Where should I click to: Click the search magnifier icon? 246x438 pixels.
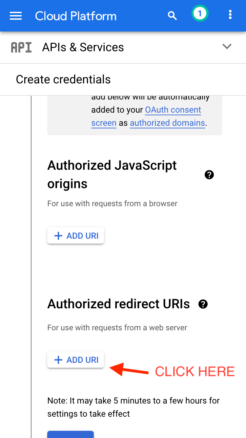[x=172, y=15]
